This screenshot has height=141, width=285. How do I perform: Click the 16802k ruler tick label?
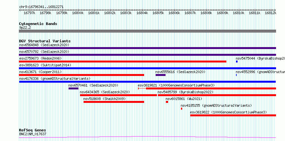click(110, 13)
